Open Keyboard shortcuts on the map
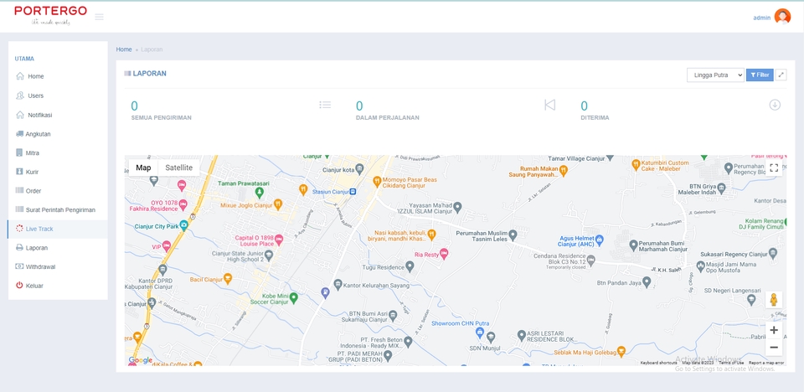The width and height of the screenshot is (804, 392). click(658, 363)
